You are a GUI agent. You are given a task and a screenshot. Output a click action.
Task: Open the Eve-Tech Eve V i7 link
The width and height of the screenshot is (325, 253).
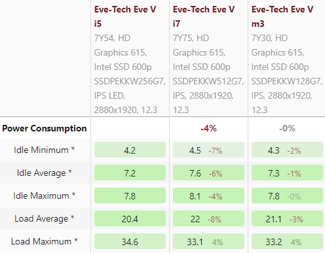pyautogui.click(x=204, y=16)
